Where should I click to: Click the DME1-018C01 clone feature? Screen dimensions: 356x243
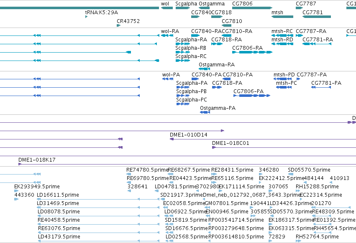[284, 147]
